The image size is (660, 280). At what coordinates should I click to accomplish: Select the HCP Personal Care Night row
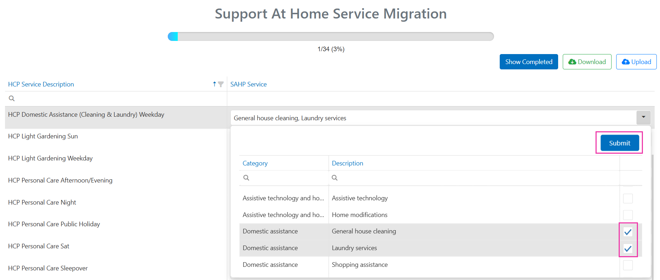[x=116, y=202]
